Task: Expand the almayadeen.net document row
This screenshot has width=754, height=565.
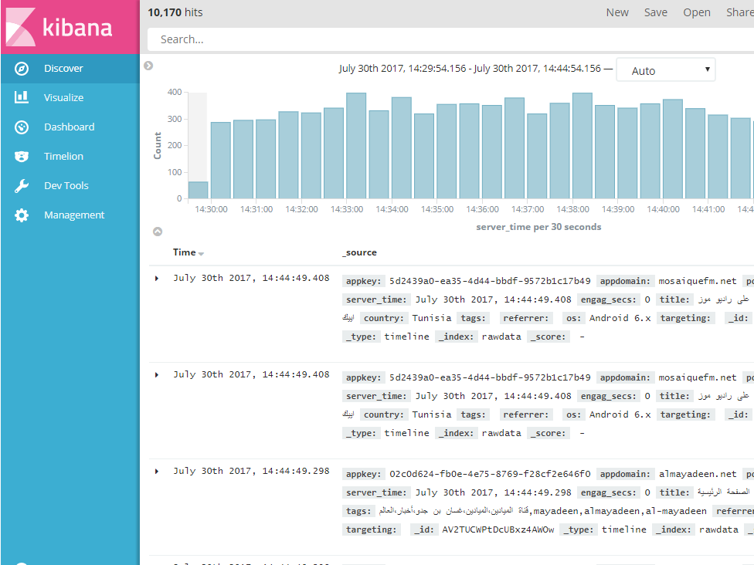Action: [158, 471]
